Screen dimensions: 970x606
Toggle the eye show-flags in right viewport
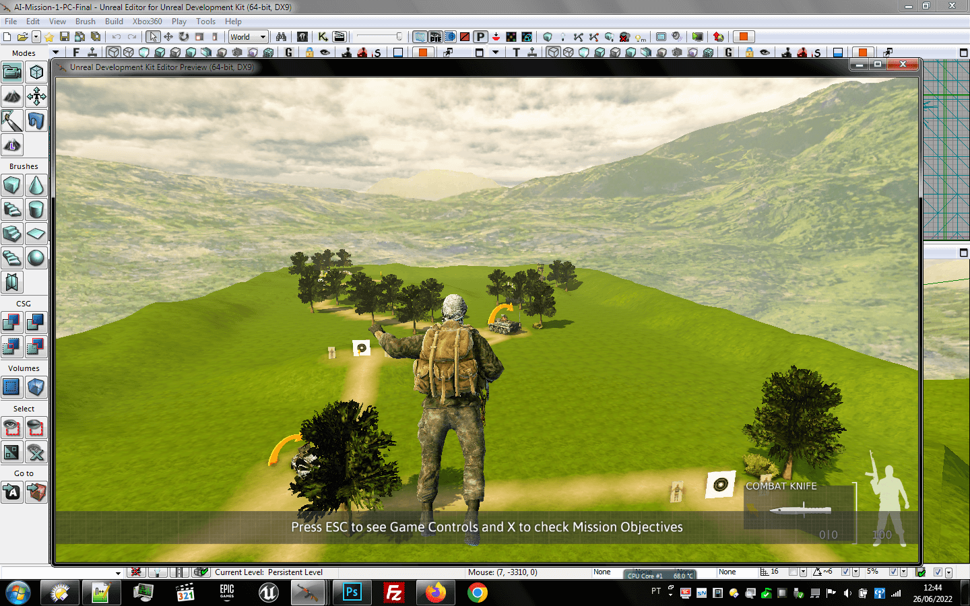click(765, 53)
